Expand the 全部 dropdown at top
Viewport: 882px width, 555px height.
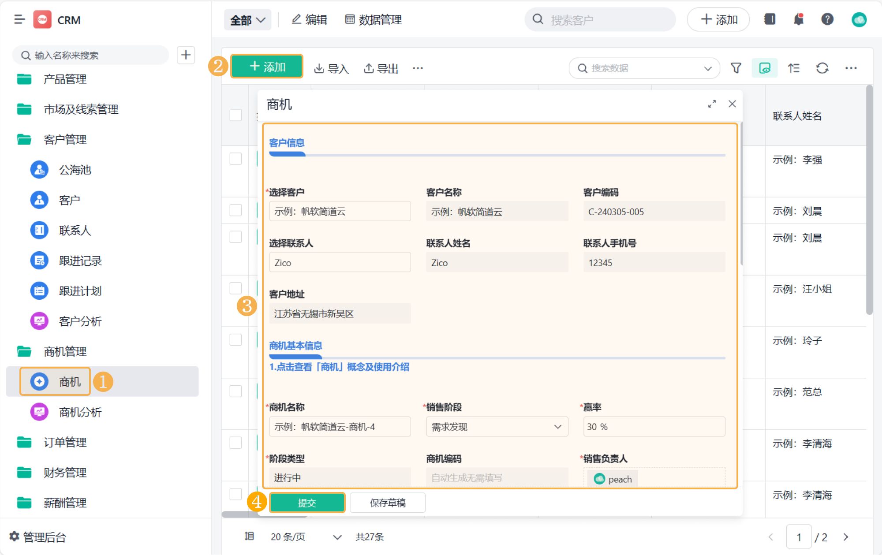(247, 20)
